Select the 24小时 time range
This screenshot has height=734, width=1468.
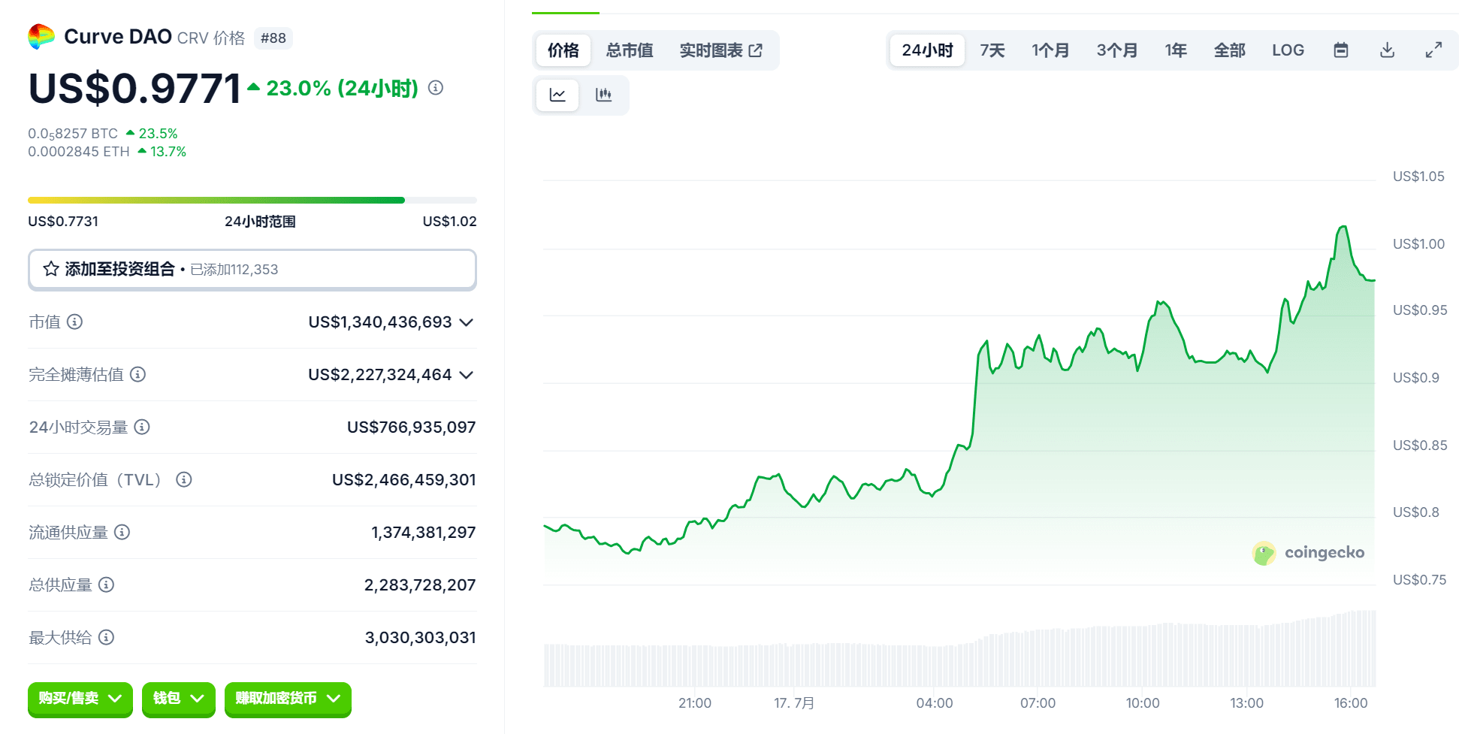point(927,50)
